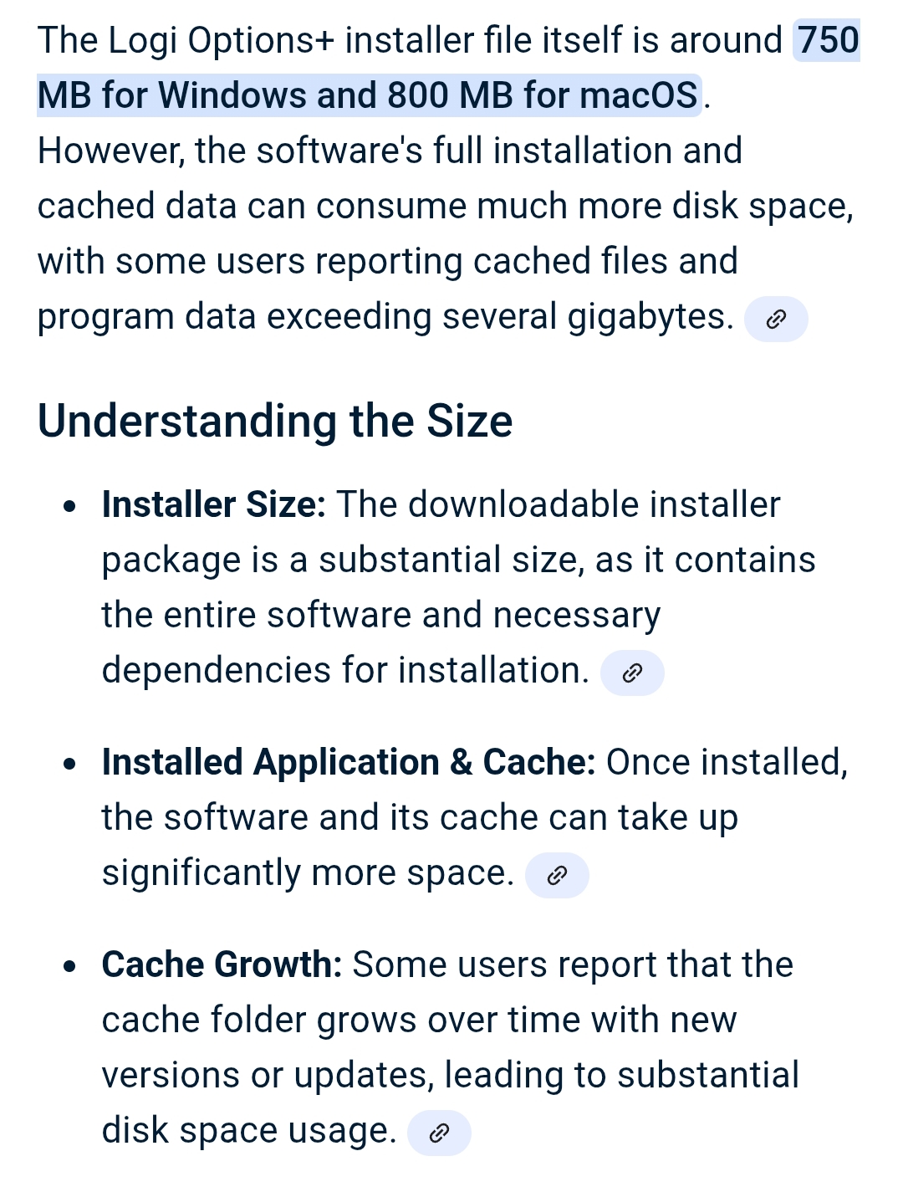Click the word "However," in the paragraph

(x=111, y=151)
